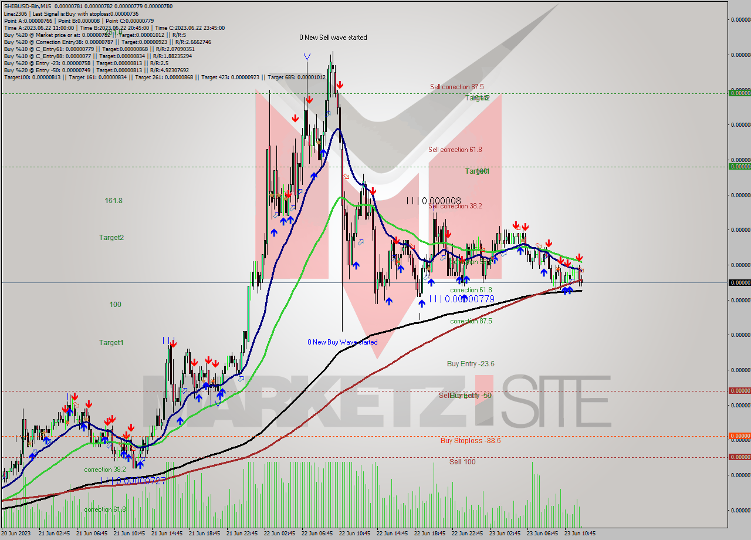Select the green 'correction 87.5' label
This screenshot has width=751, height=540.
tap(471, 321)
